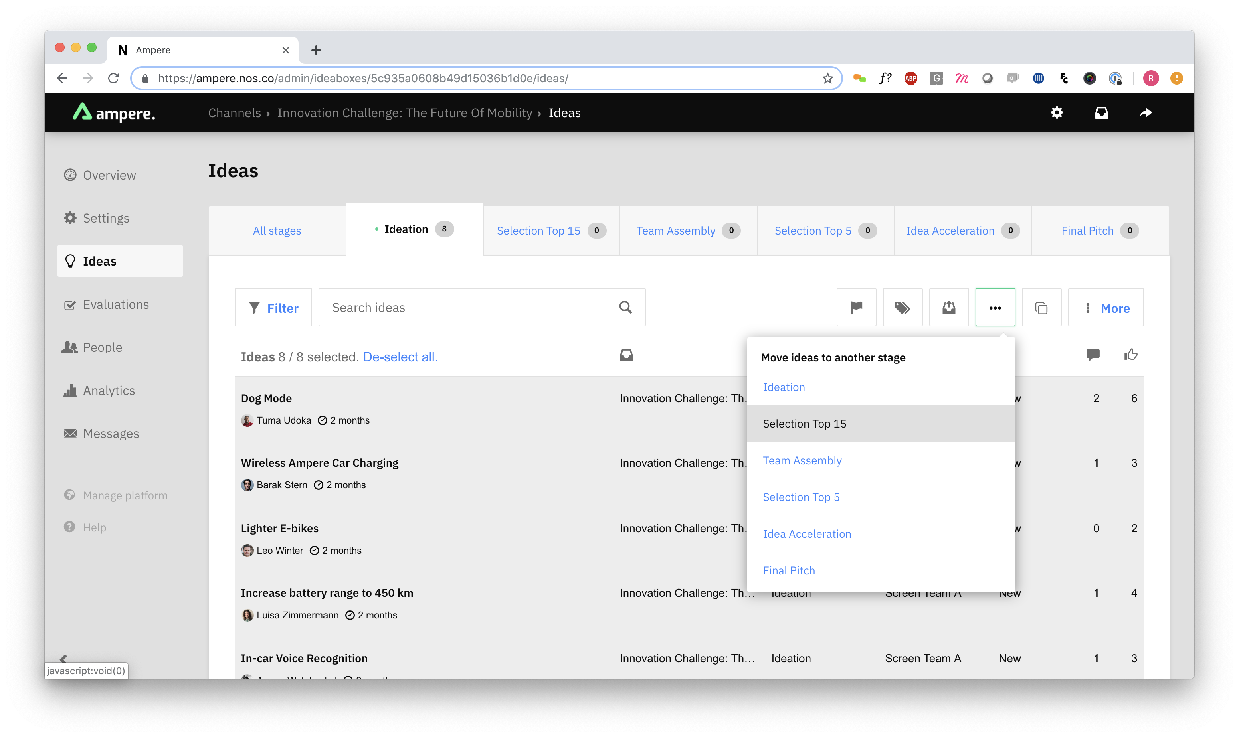The width and height of the screenshot is (1239, 738).
Task: Open Increase battery range to 450 km
Action: point(327,593)
